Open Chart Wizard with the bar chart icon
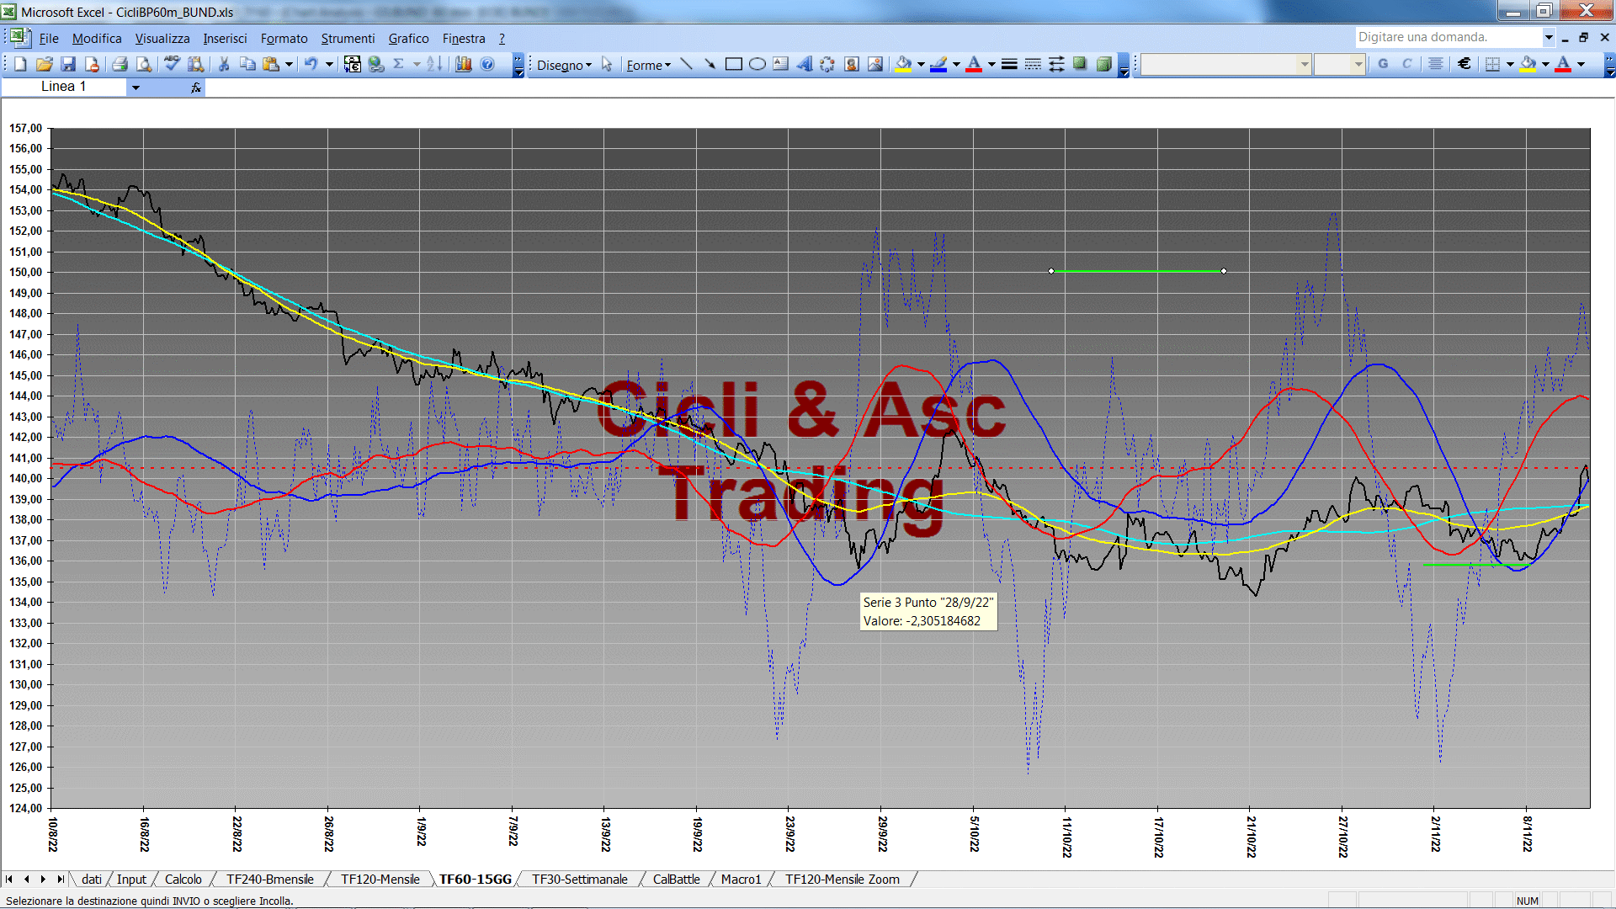 click(463, 65)
